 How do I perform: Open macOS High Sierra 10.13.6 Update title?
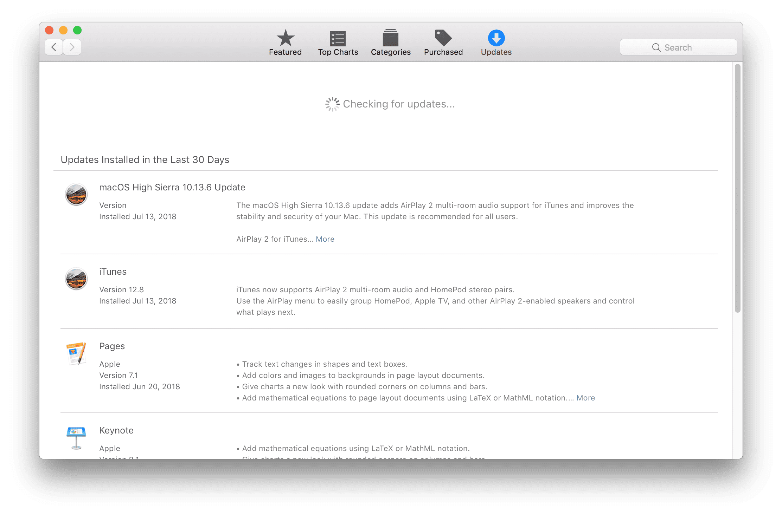coord(172,187)
